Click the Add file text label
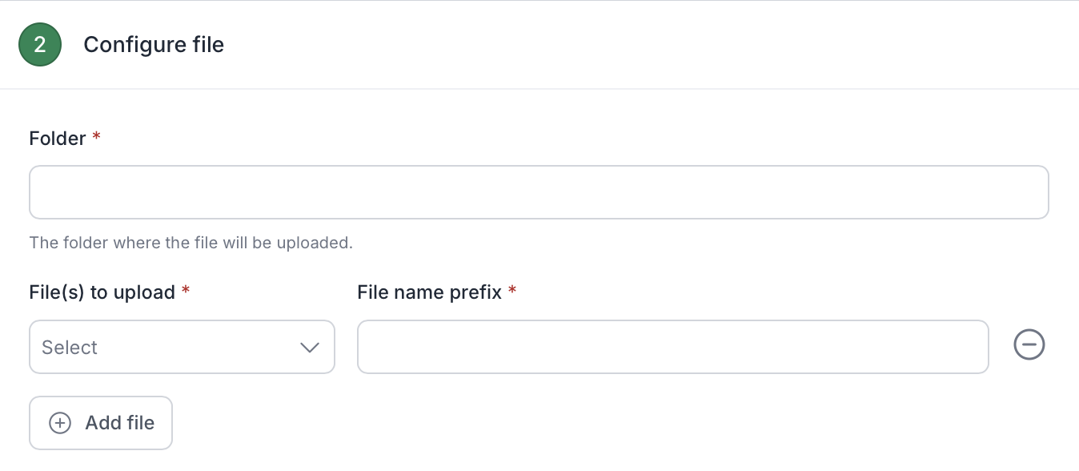Viewport: 1079px width, 471px height. coord(120,423)
